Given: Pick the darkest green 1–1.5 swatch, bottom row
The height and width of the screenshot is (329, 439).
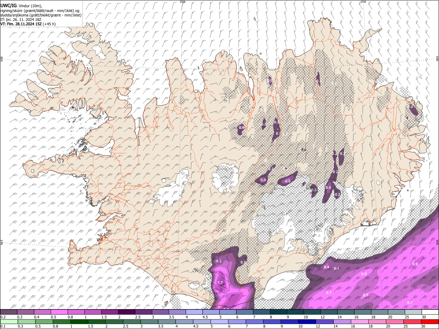Looking at the screenshot, I should [x=79, y=321].
